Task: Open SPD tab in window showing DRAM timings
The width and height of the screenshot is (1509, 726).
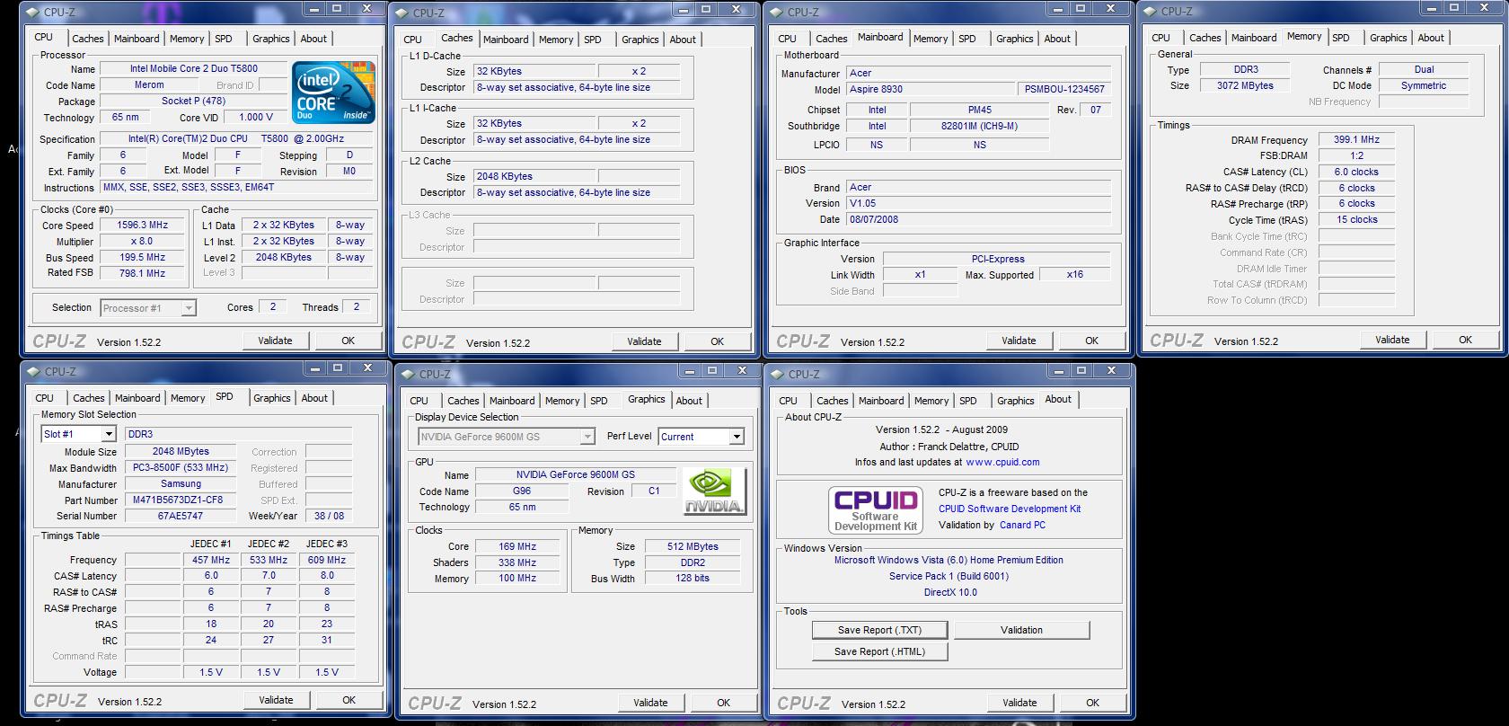Action: (x=1341, y=38)
